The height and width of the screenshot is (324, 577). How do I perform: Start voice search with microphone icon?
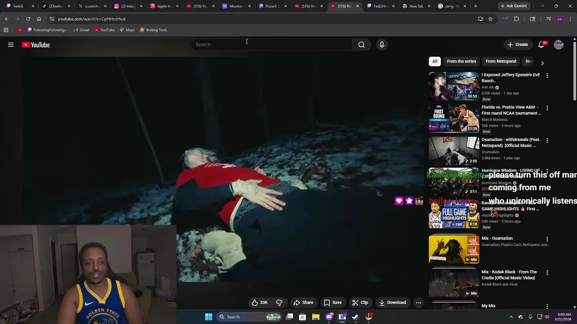(382, 45)
